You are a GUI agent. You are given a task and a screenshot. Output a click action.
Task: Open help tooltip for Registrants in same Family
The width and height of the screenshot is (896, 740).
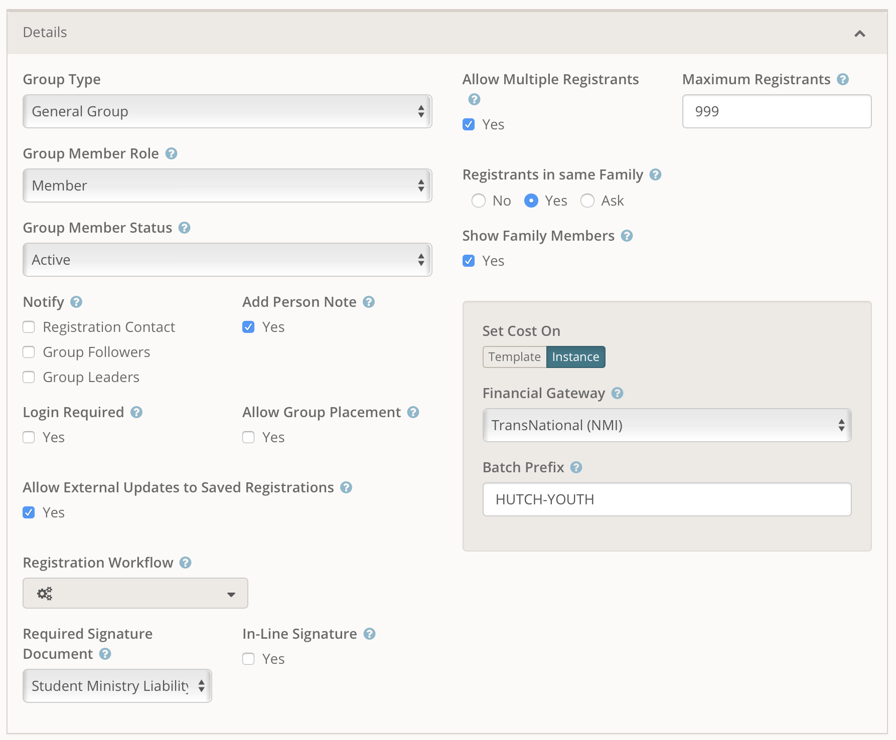click(x=655, y=174)
